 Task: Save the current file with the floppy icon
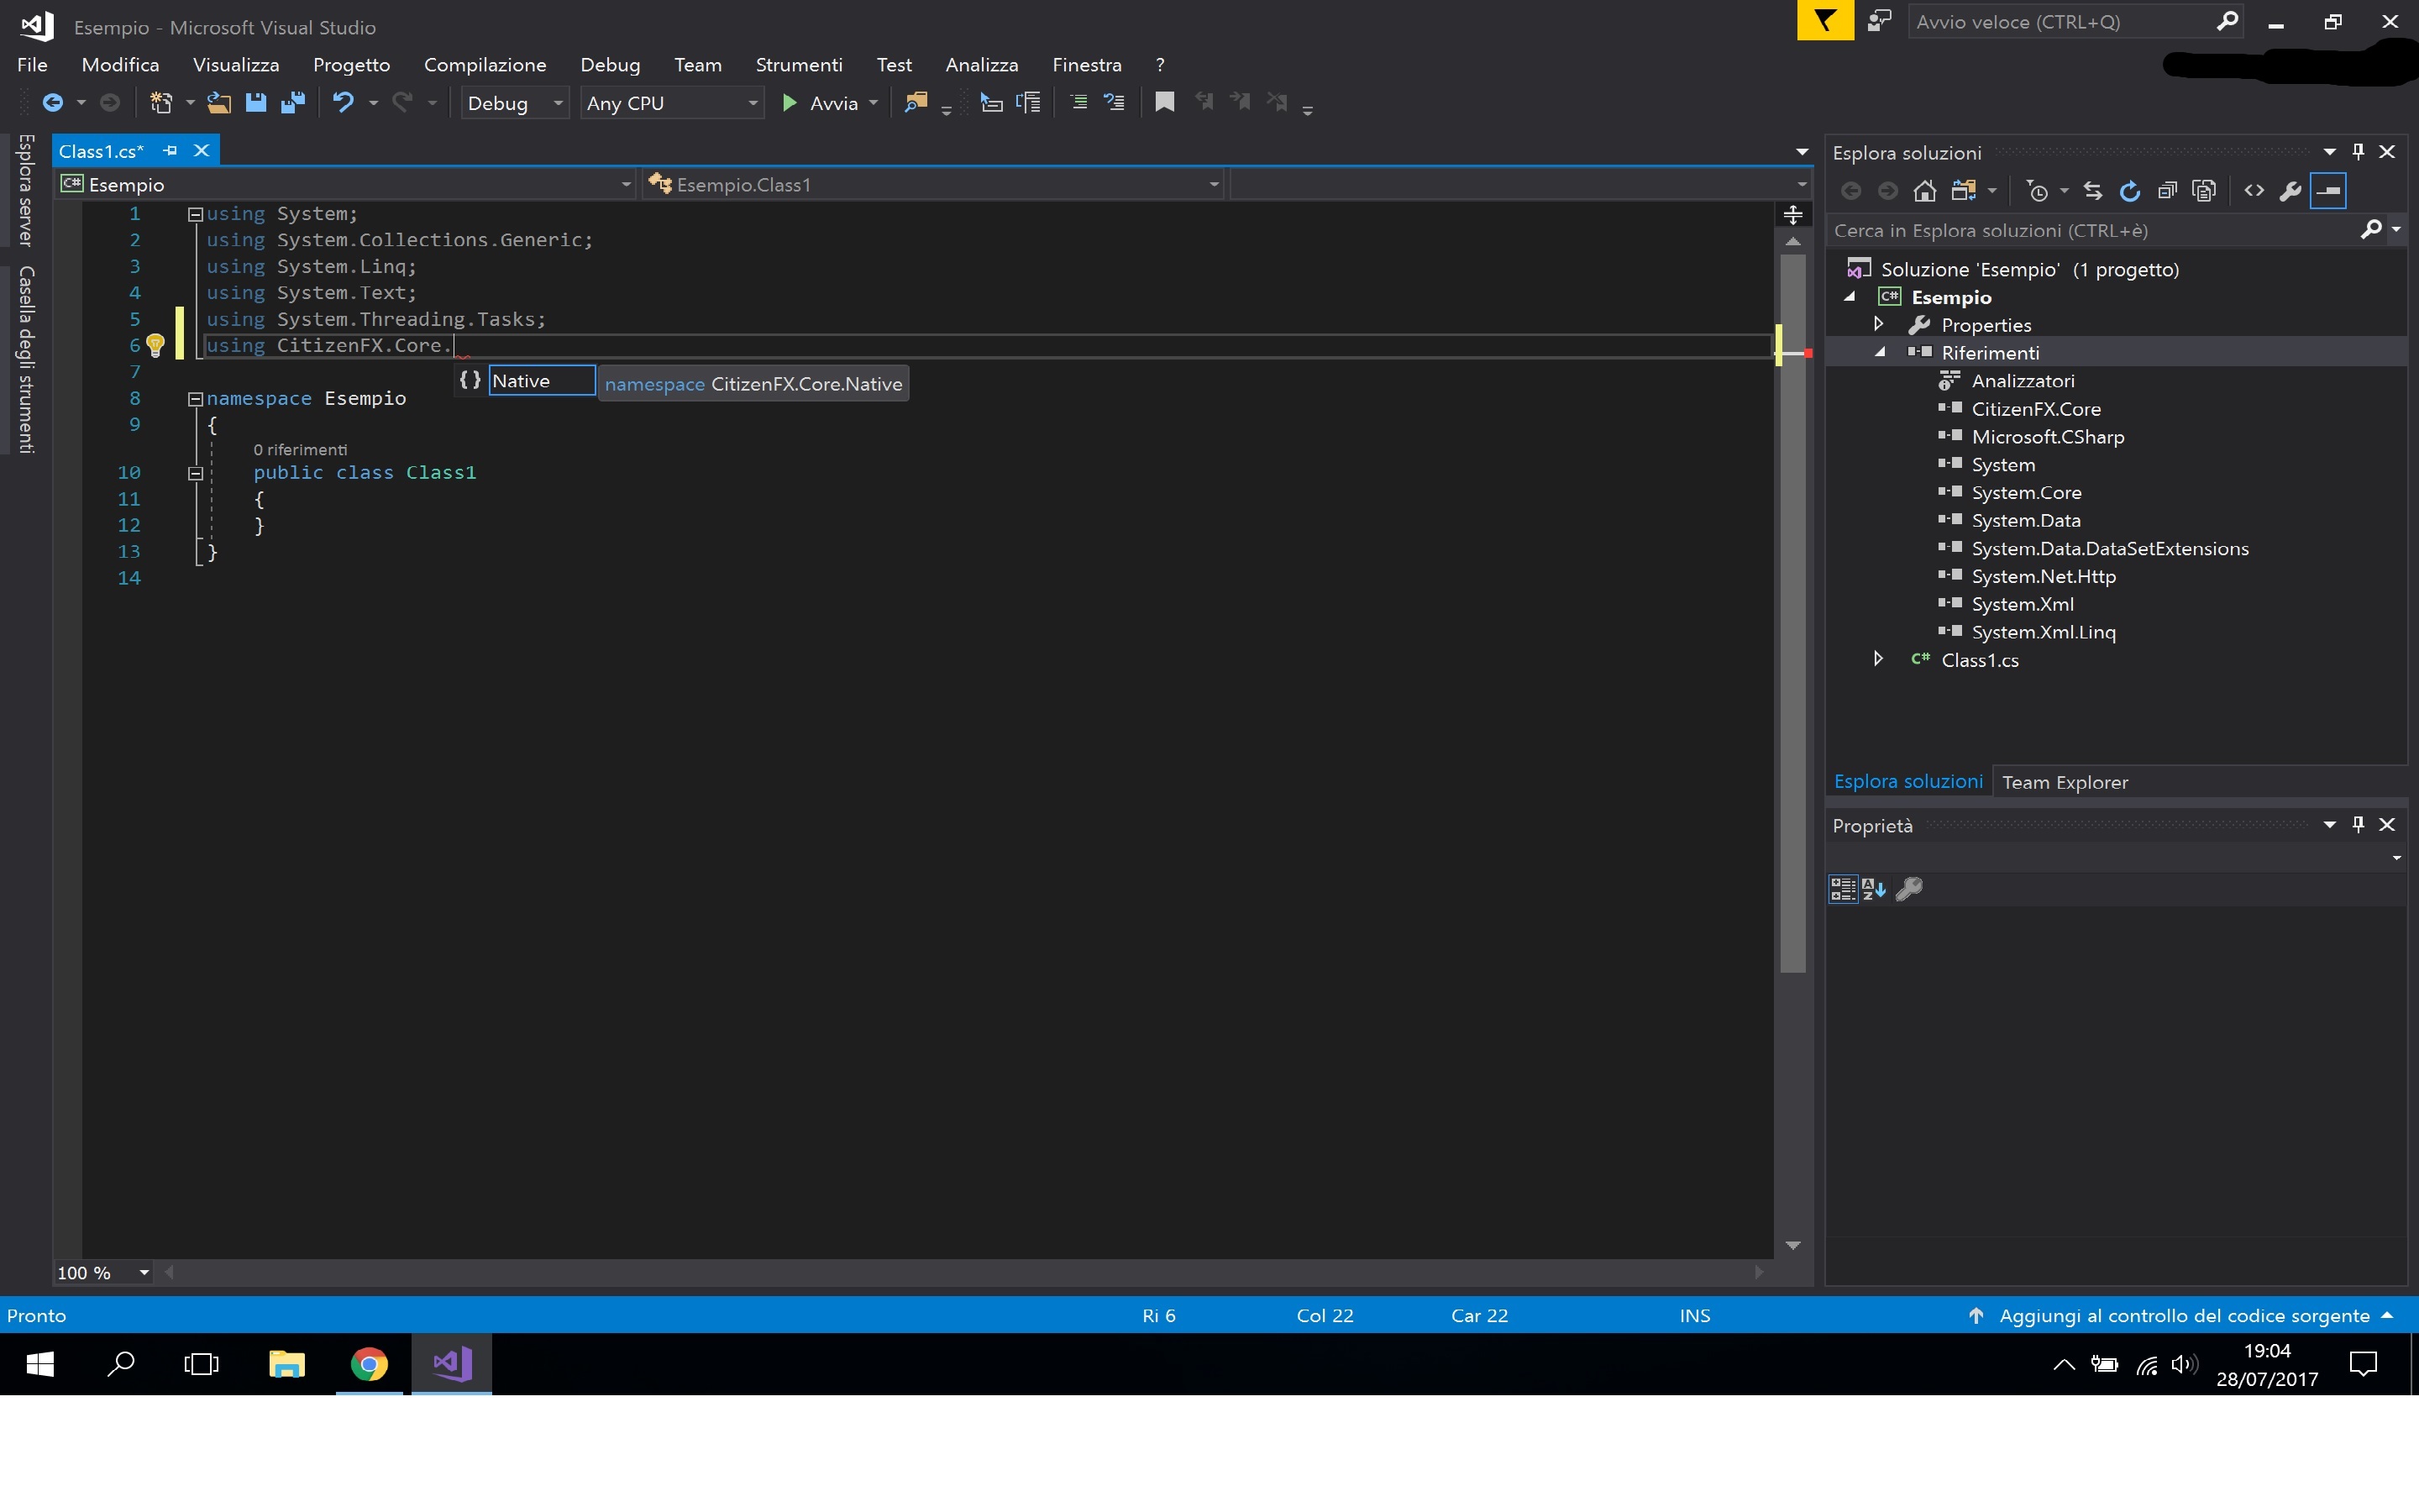tap(256, 103)
